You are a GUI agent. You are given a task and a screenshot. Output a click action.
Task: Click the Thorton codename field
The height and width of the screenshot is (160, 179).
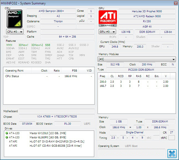[58, 21]
